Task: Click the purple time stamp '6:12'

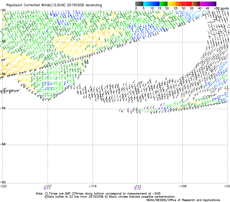Action: [x=137, y=189]
